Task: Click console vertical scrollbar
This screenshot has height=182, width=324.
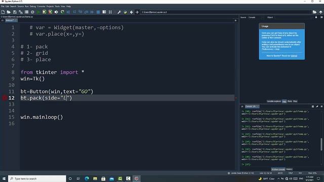Action: [x=321, y=144]
